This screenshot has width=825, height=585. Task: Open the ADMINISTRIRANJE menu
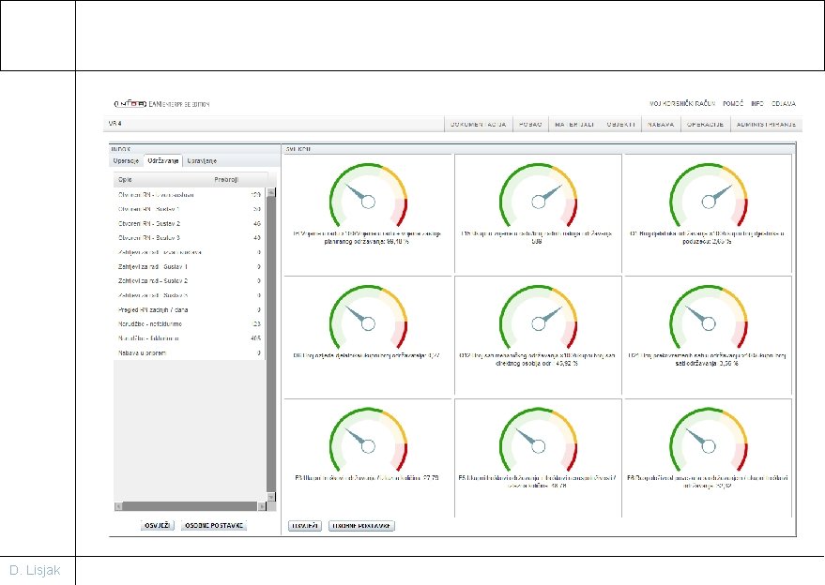tap(766, 125)
